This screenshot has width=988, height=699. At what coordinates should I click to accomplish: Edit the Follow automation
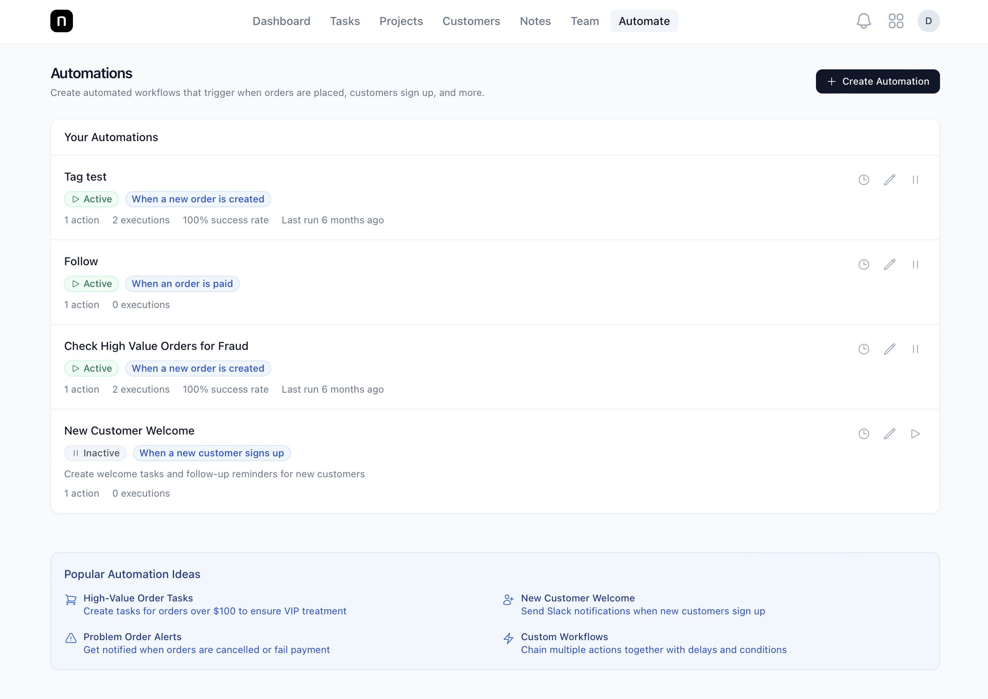click(x=889, y=264)
